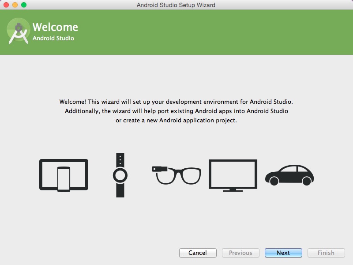
Task: Click the Welcome heading text
Action: 55,27
